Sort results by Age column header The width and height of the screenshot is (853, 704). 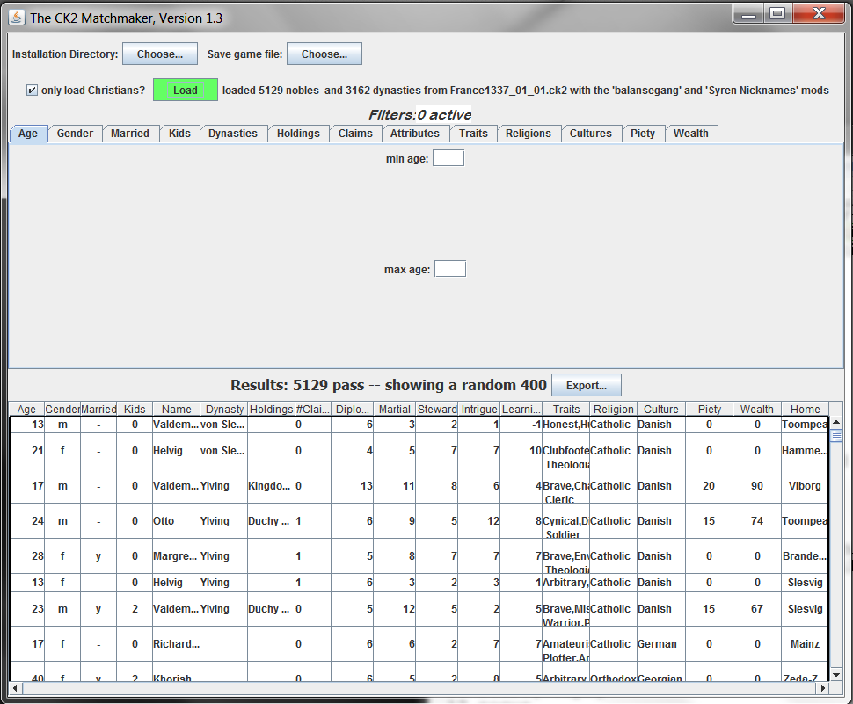tap(26, 409)
